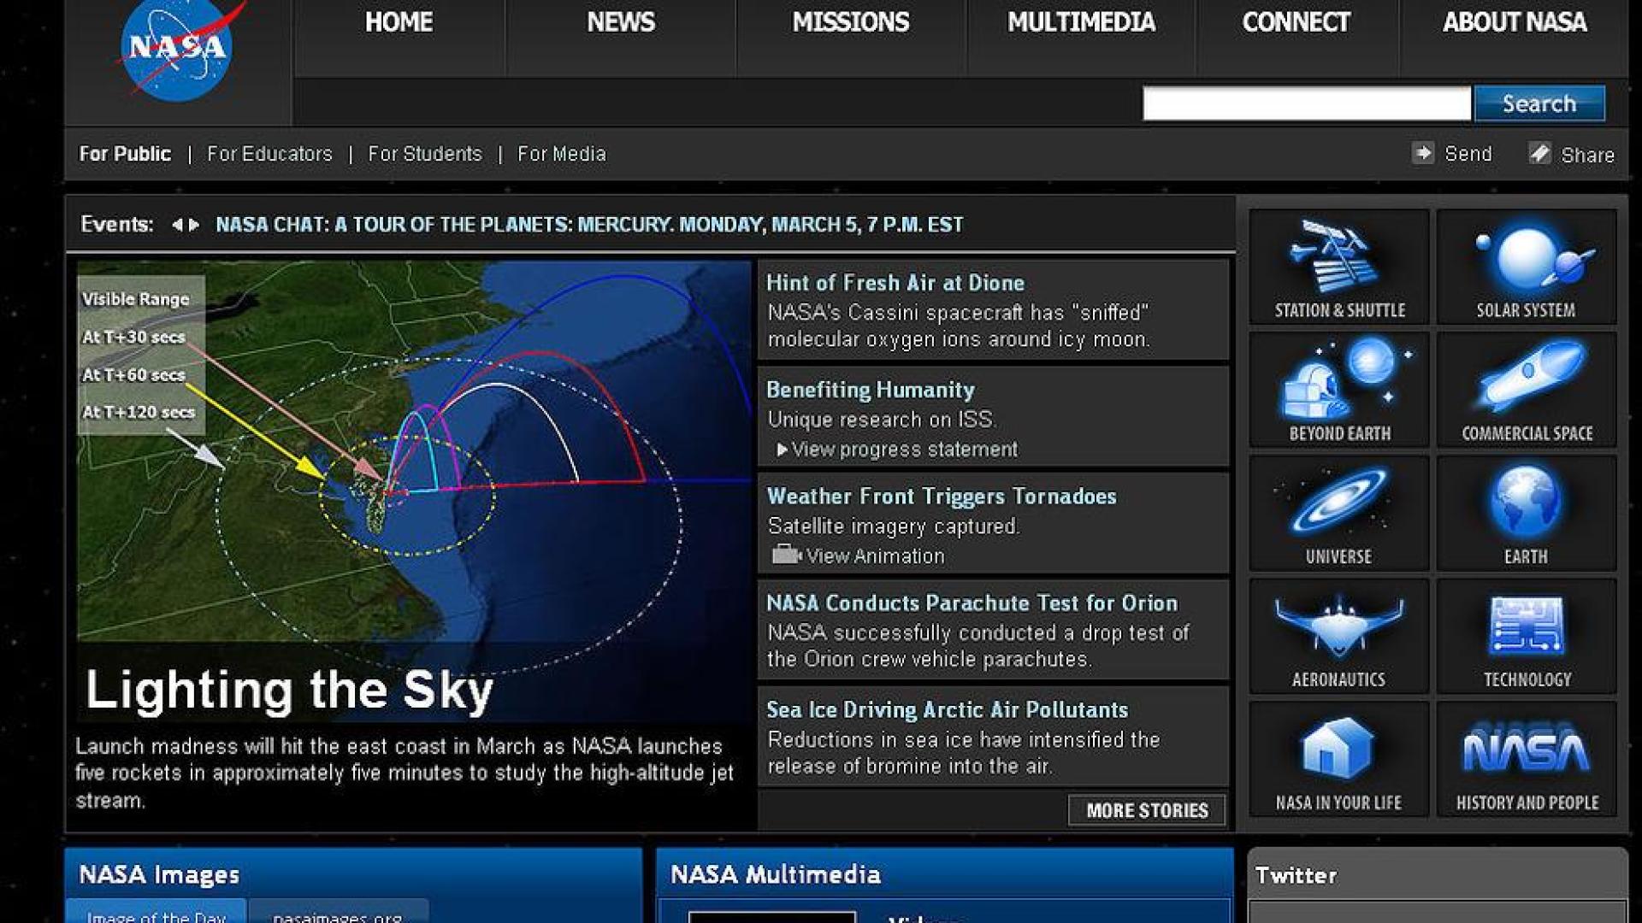Click the camera icon beside View Animation

click(786, 555)
